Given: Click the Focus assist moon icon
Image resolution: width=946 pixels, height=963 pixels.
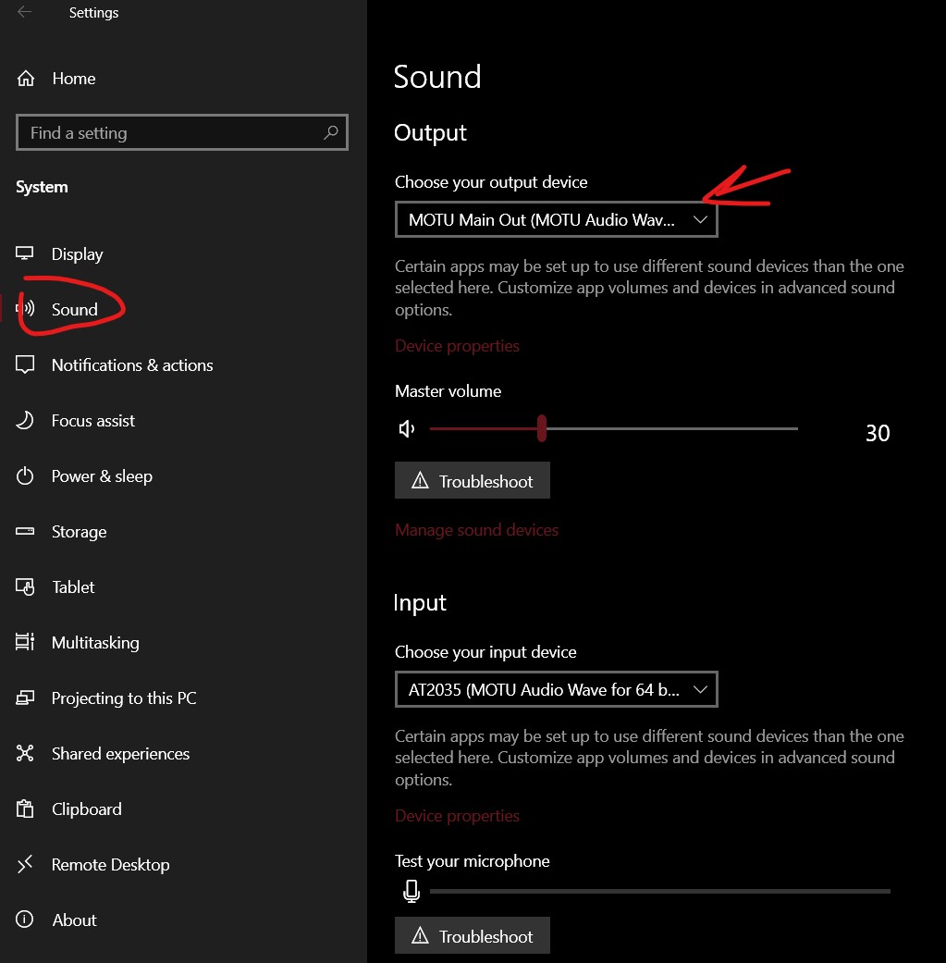Looking at the screenshot, I should [x=25, y=420].
